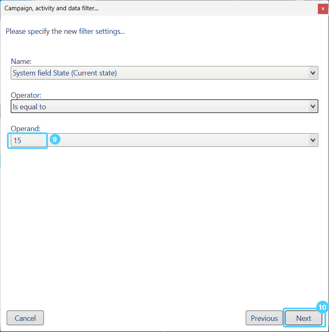Click the step 10 annotation badge
This screenshot has width=329, height=332.
[x=322, y=307]
